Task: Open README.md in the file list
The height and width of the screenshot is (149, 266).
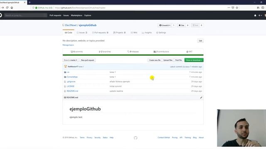Action: 72,91
